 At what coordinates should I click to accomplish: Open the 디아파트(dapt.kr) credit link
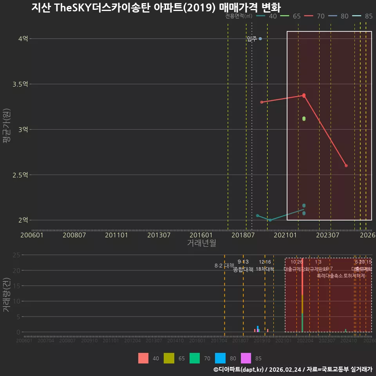[239, 369]
